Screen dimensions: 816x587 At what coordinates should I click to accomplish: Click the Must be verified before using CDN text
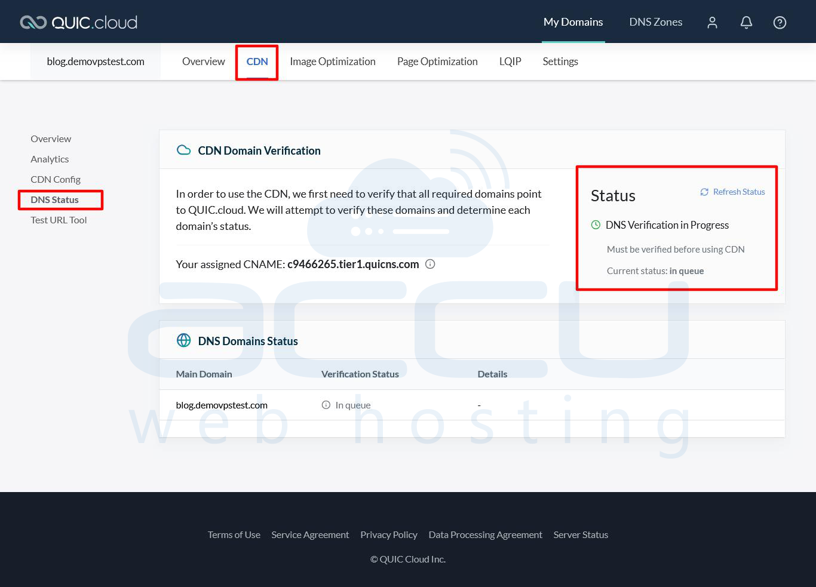click(676, 249)
